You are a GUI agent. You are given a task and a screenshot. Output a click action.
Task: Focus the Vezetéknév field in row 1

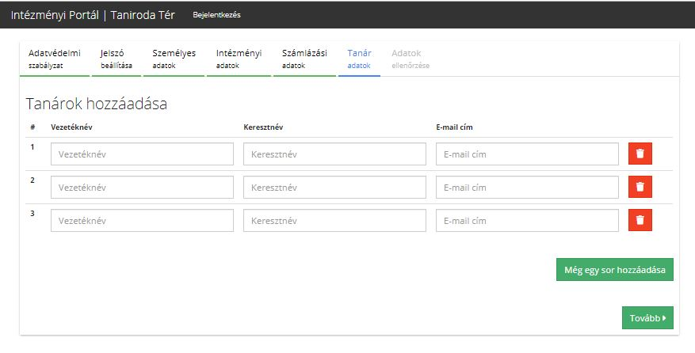coord(142,154)
